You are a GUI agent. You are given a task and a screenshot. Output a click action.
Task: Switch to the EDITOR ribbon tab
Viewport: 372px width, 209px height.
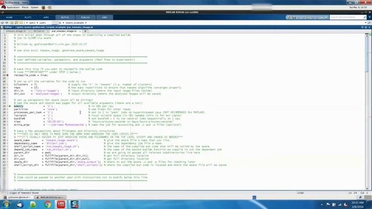click(x=65, y=17)
